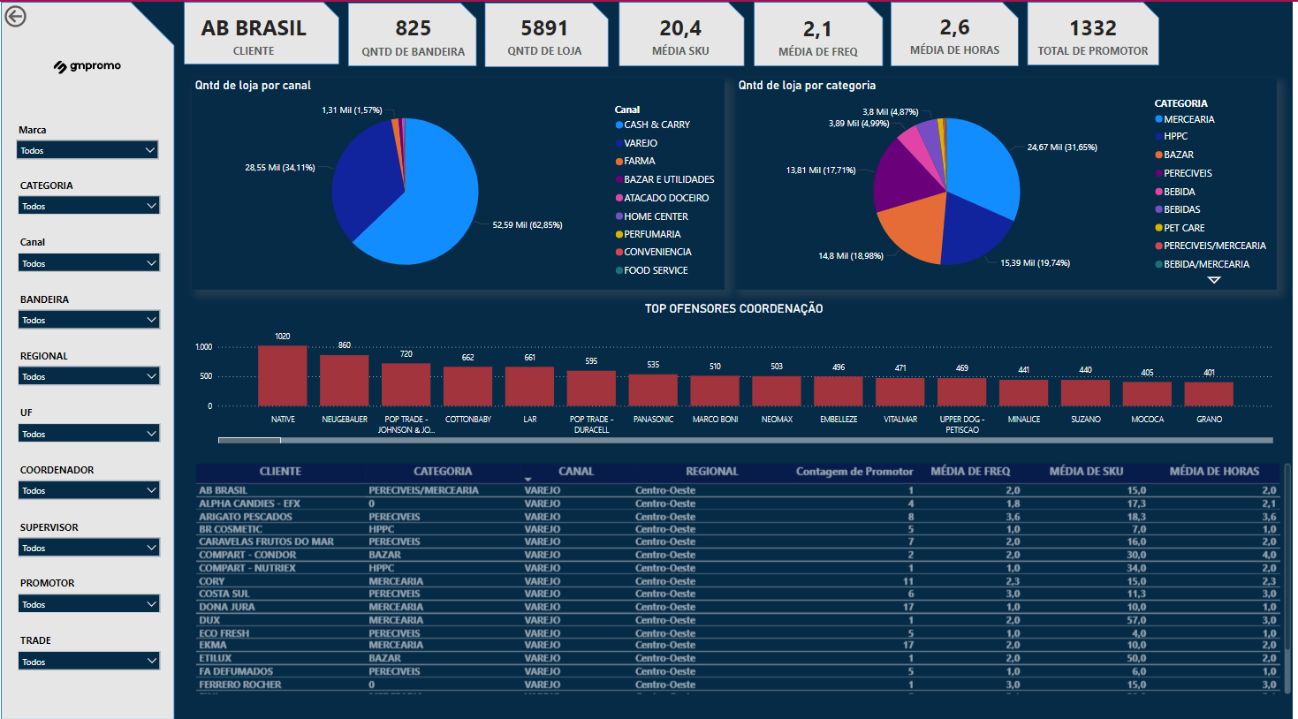Select PERFUMARIA legend item in Canal
This screenshot has height=719, width=1298.
[648, 234]
